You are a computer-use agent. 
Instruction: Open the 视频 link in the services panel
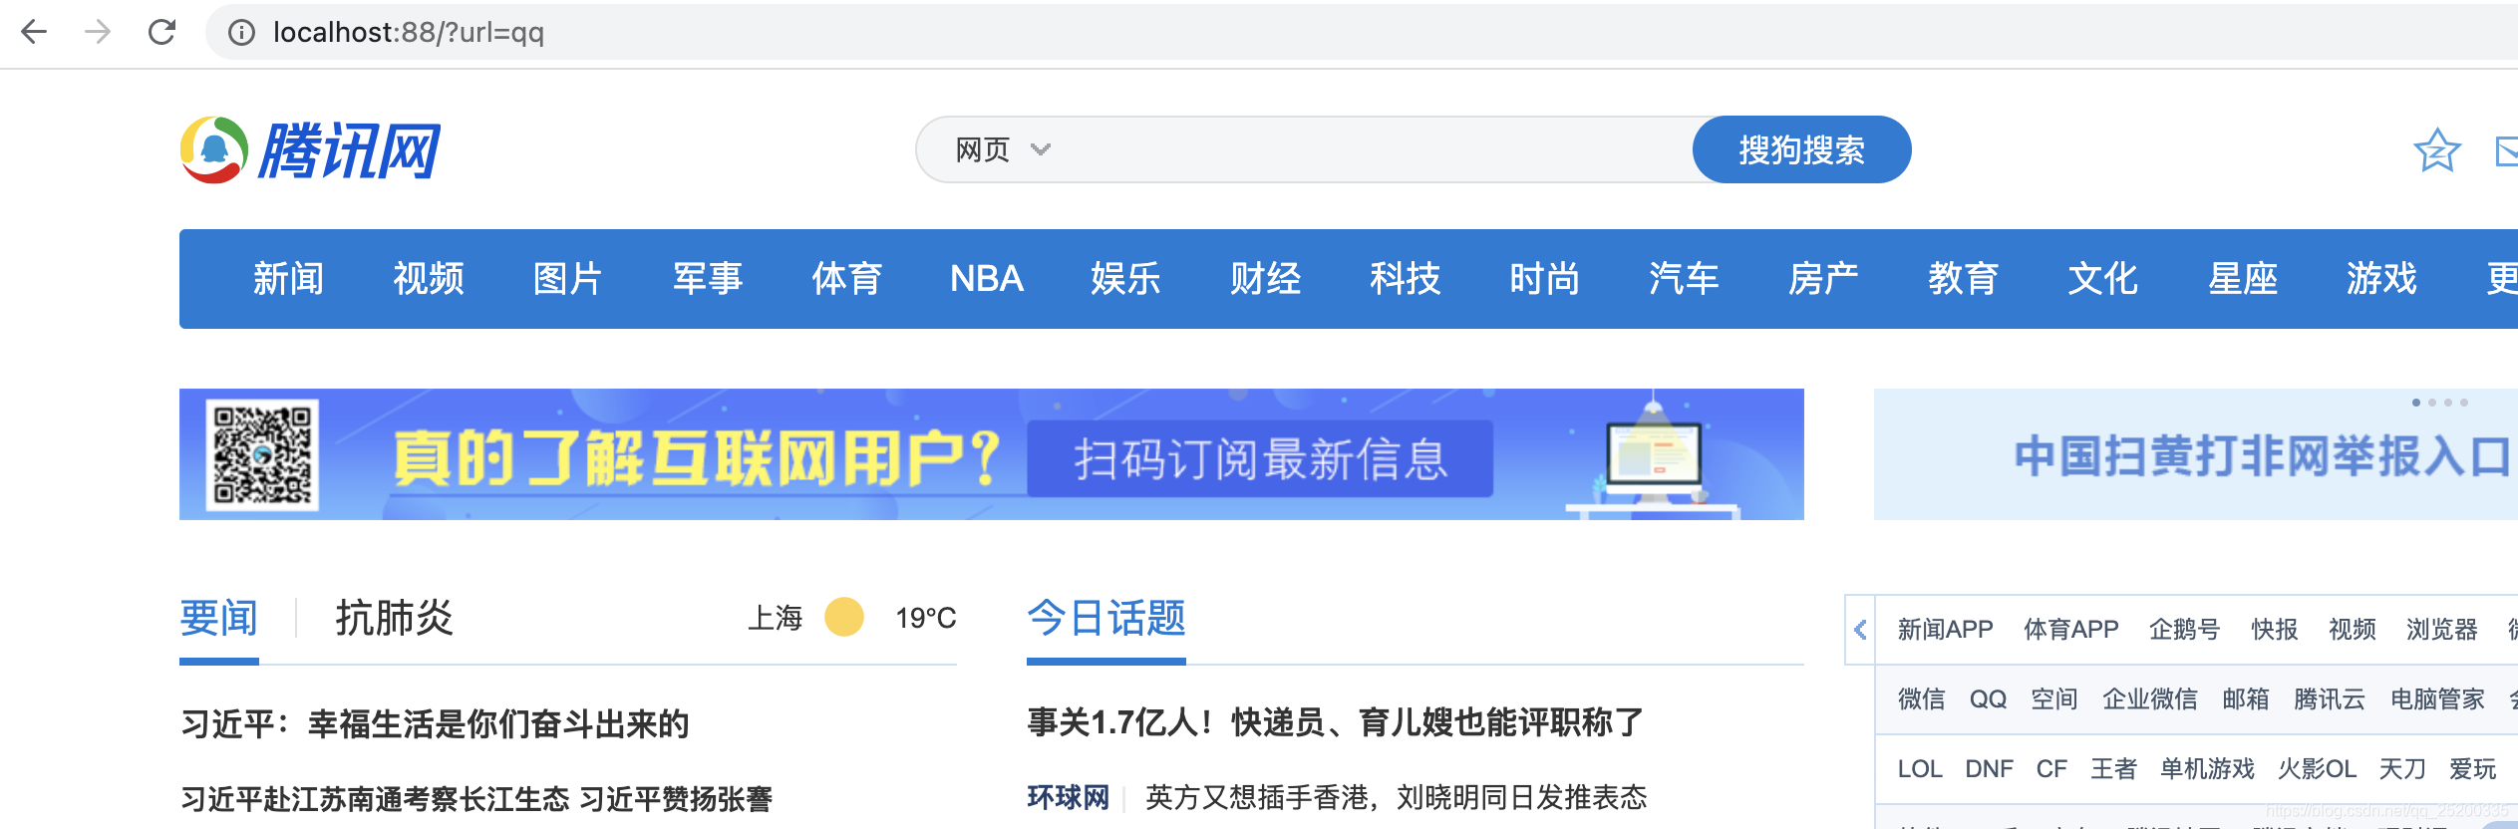click(x=2353, y=630)
